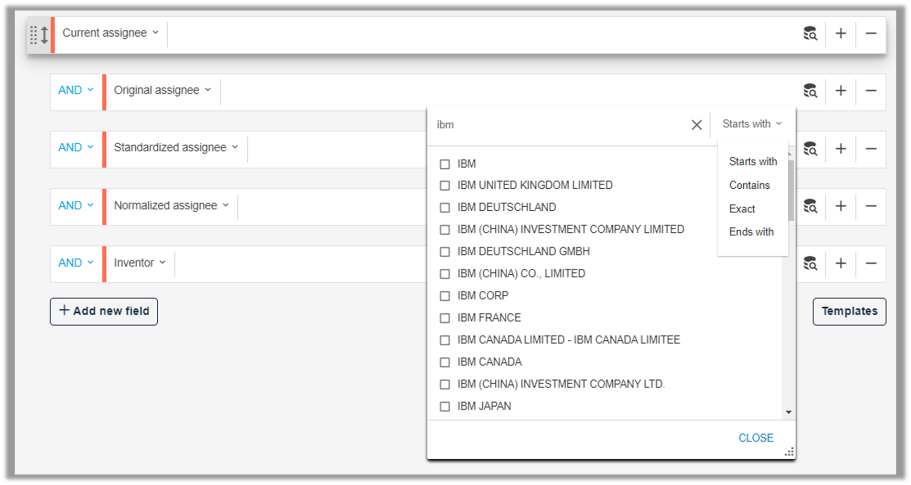Click the ibm search input field
Screen dimensions: 911x485
click(x=558, y=125)
